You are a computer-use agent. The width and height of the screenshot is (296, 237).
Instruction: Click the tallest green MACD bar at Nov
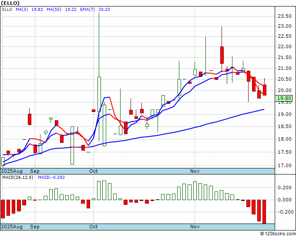pyautogui.click(x=195, y=191)
